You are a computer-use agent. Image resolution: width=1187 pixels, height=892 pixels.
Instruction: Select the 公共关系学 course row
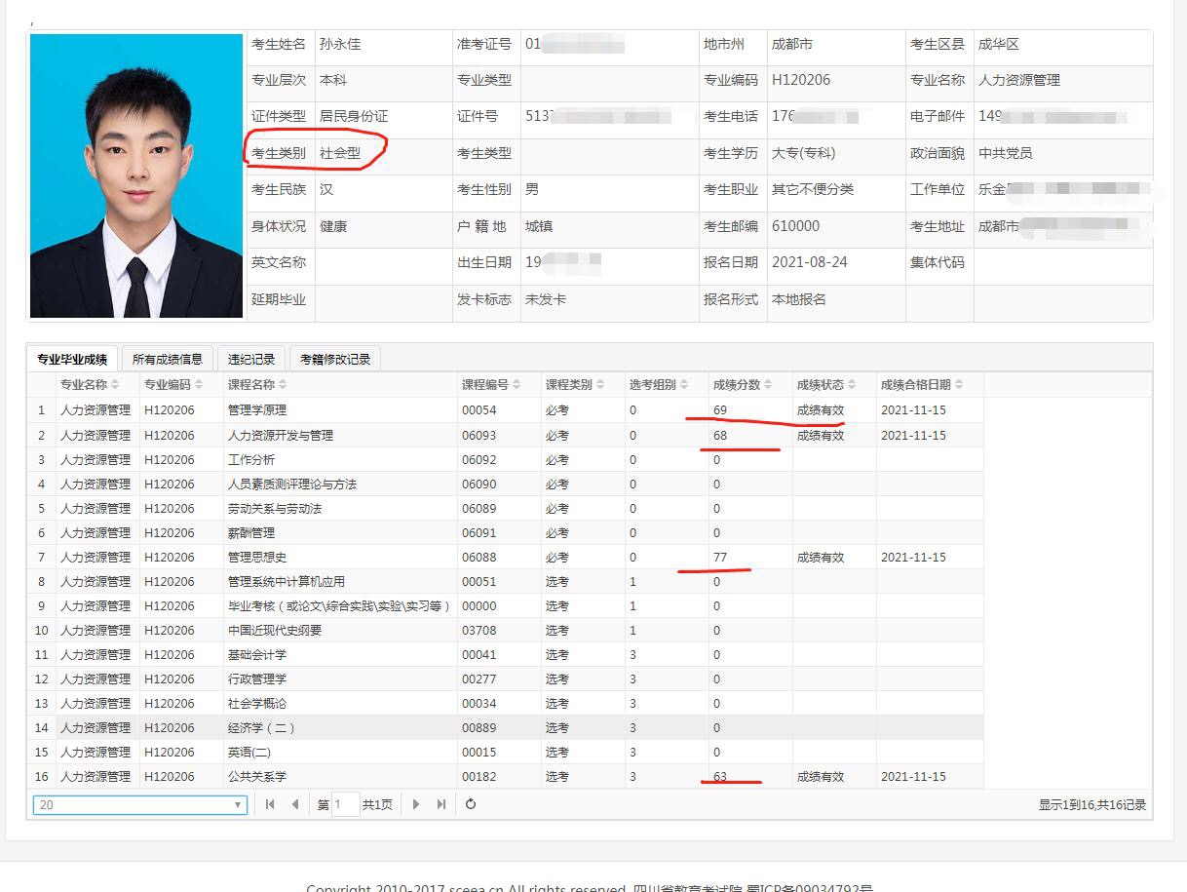(x=506, y=776)
